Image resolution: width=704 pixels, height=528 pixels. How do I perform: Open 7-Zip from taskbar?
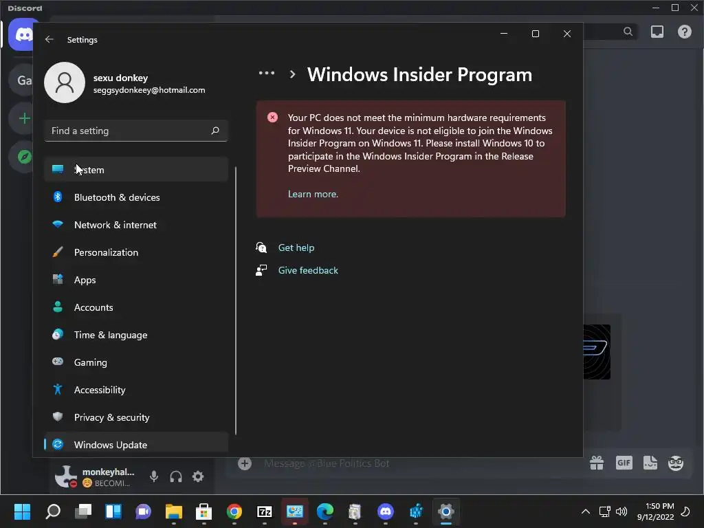265,511
